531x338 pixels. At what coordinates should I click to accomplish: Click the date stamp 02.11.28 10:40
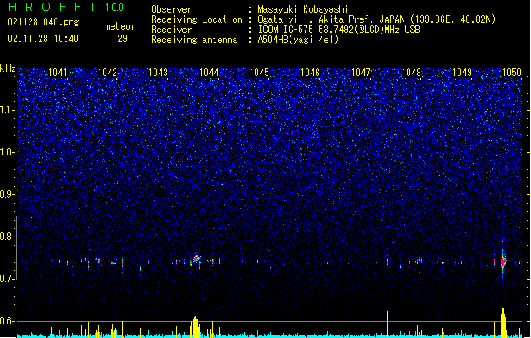point(43,39)
